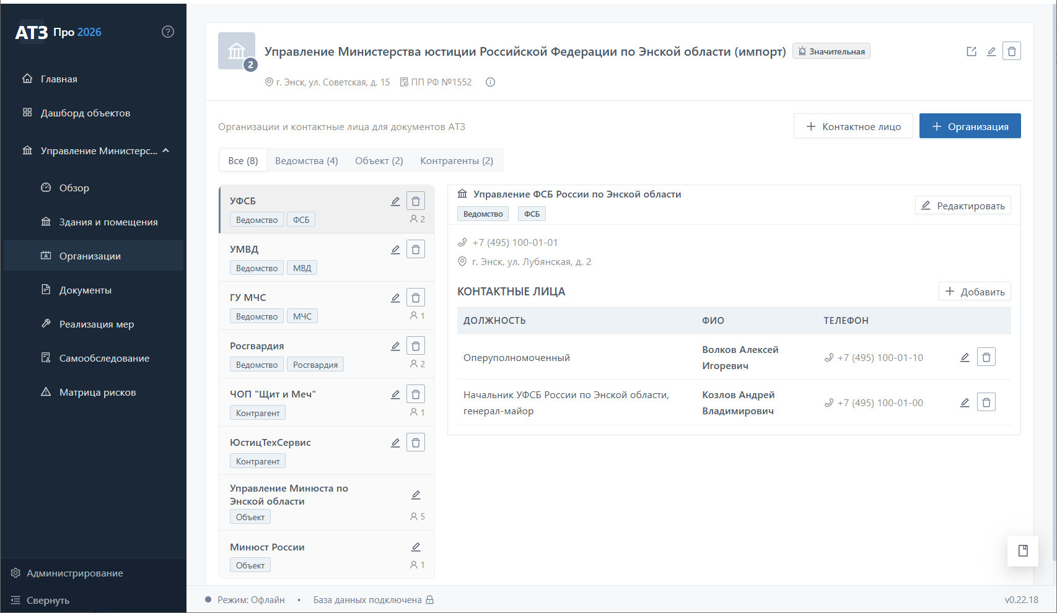Delete contact Волков Алексей Игоревич
The image size is (1057, 613).
[986, 357]
